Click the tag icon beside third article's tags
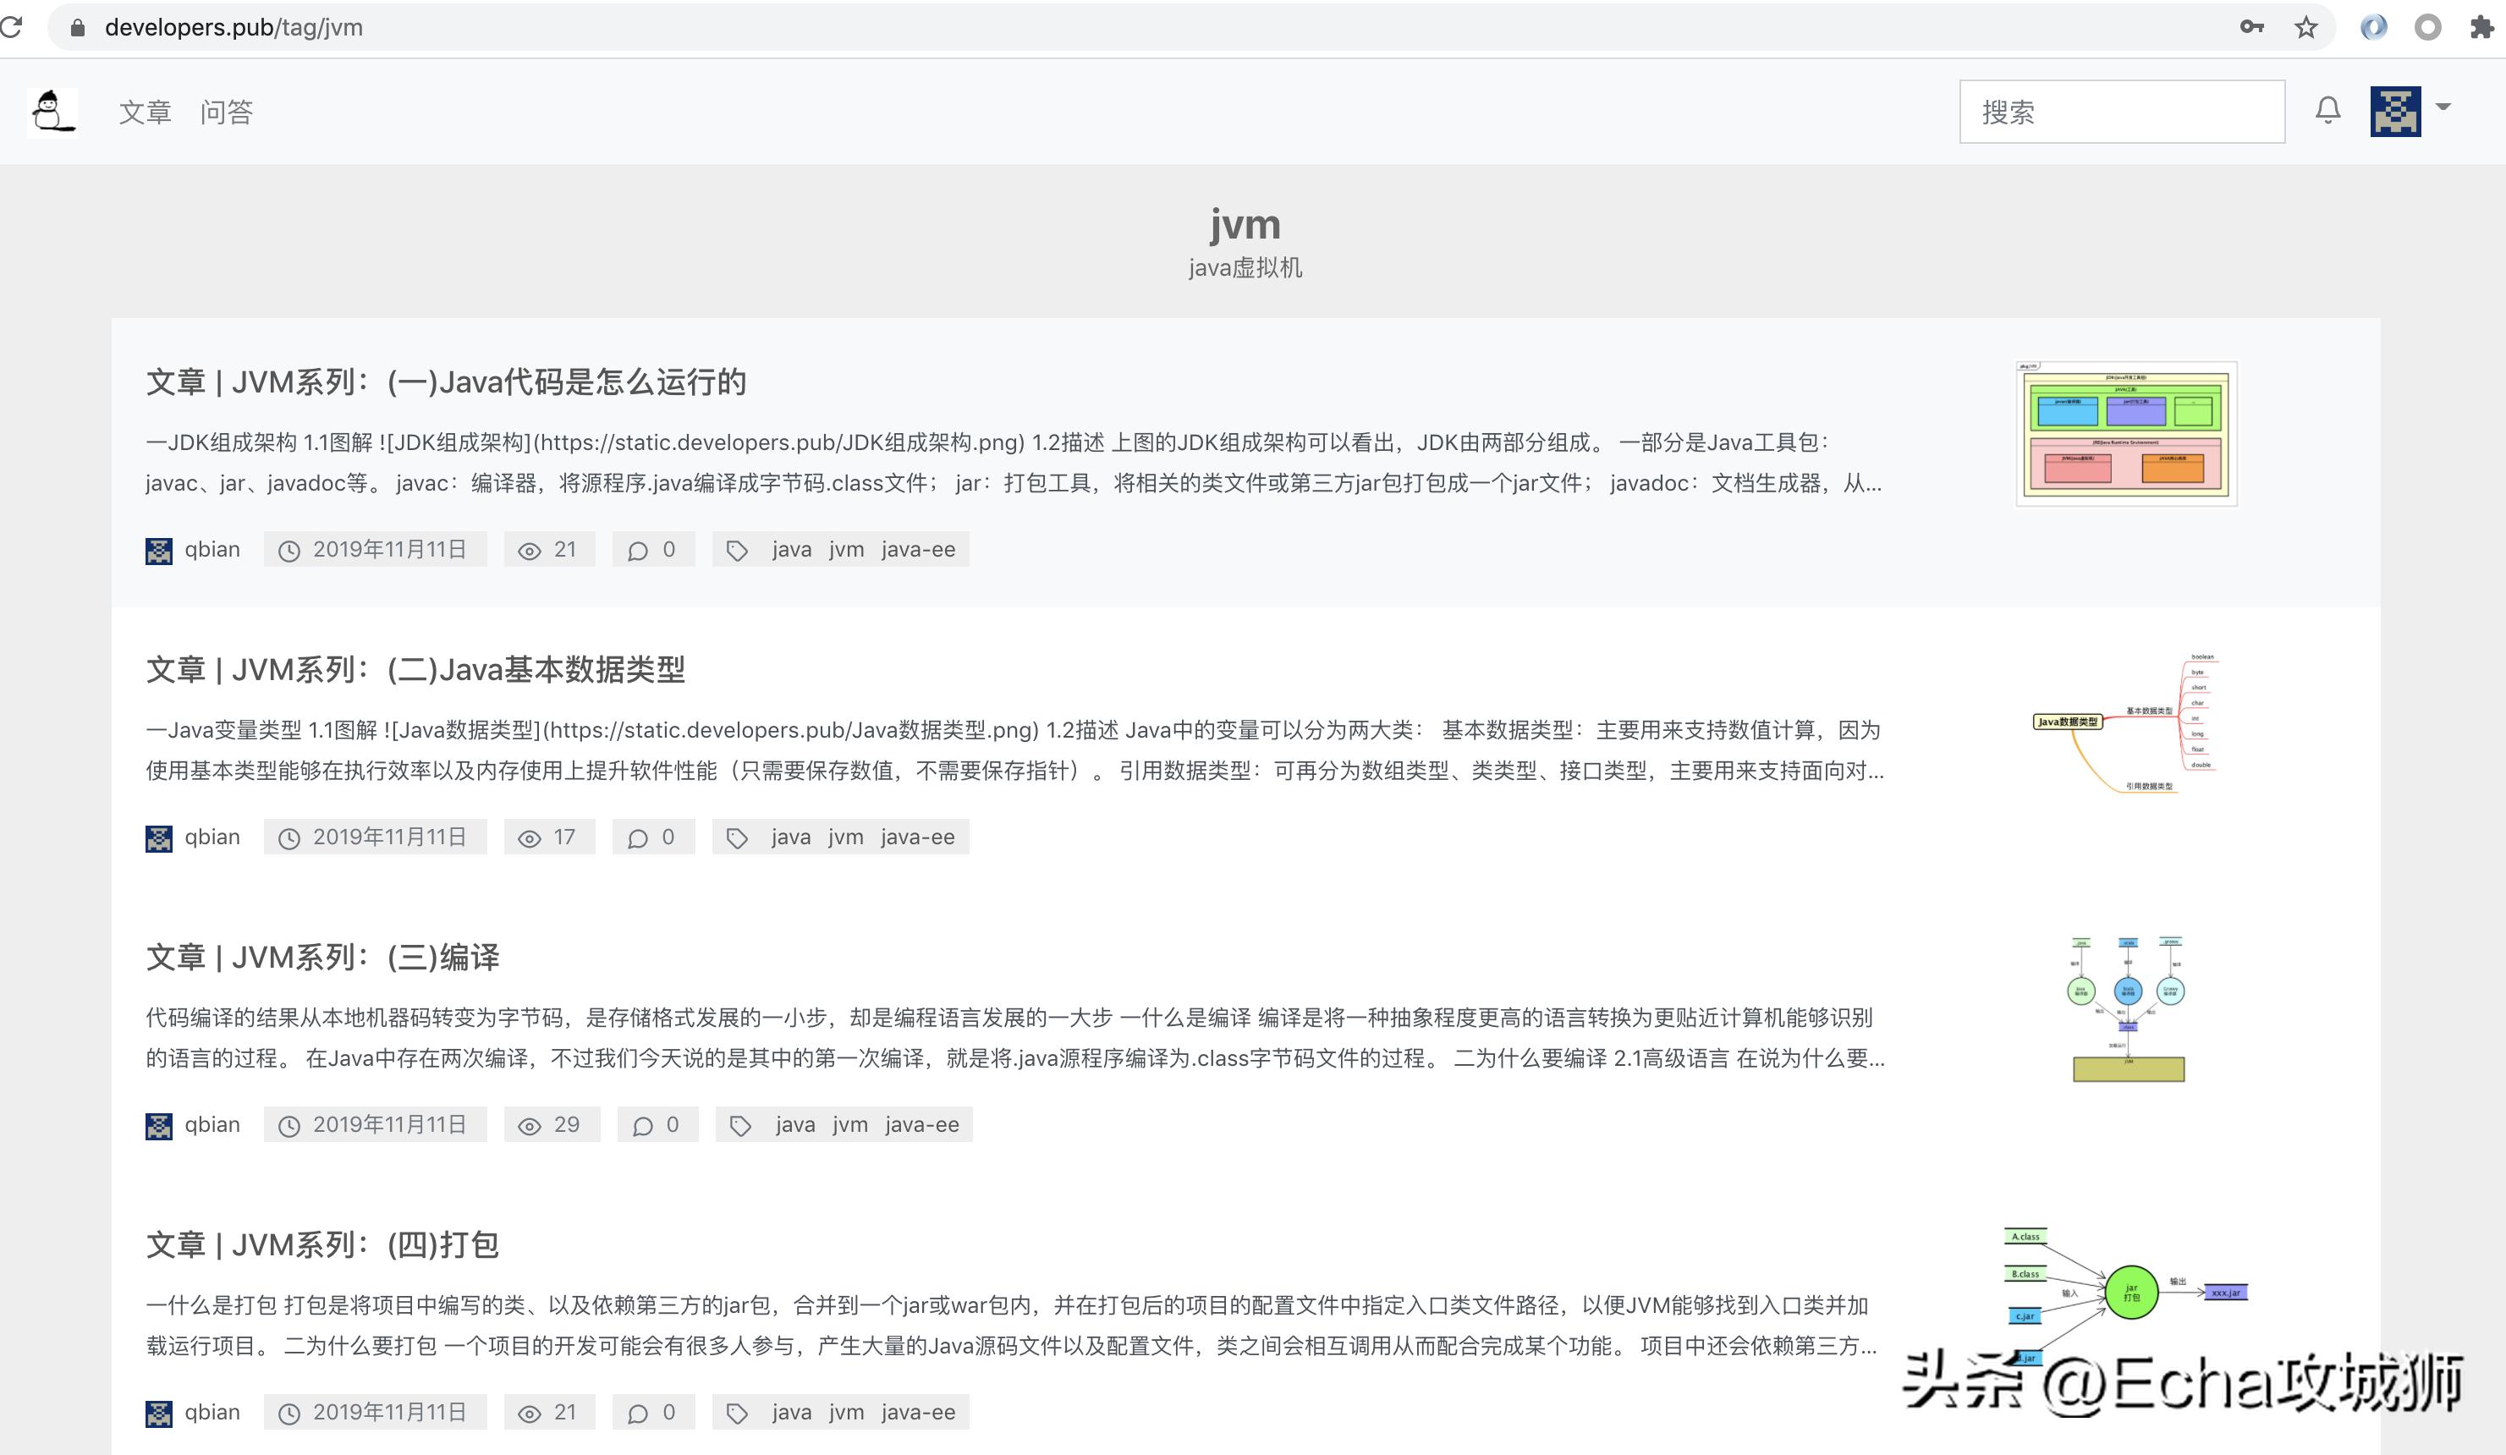 [x=739, y=1124]
